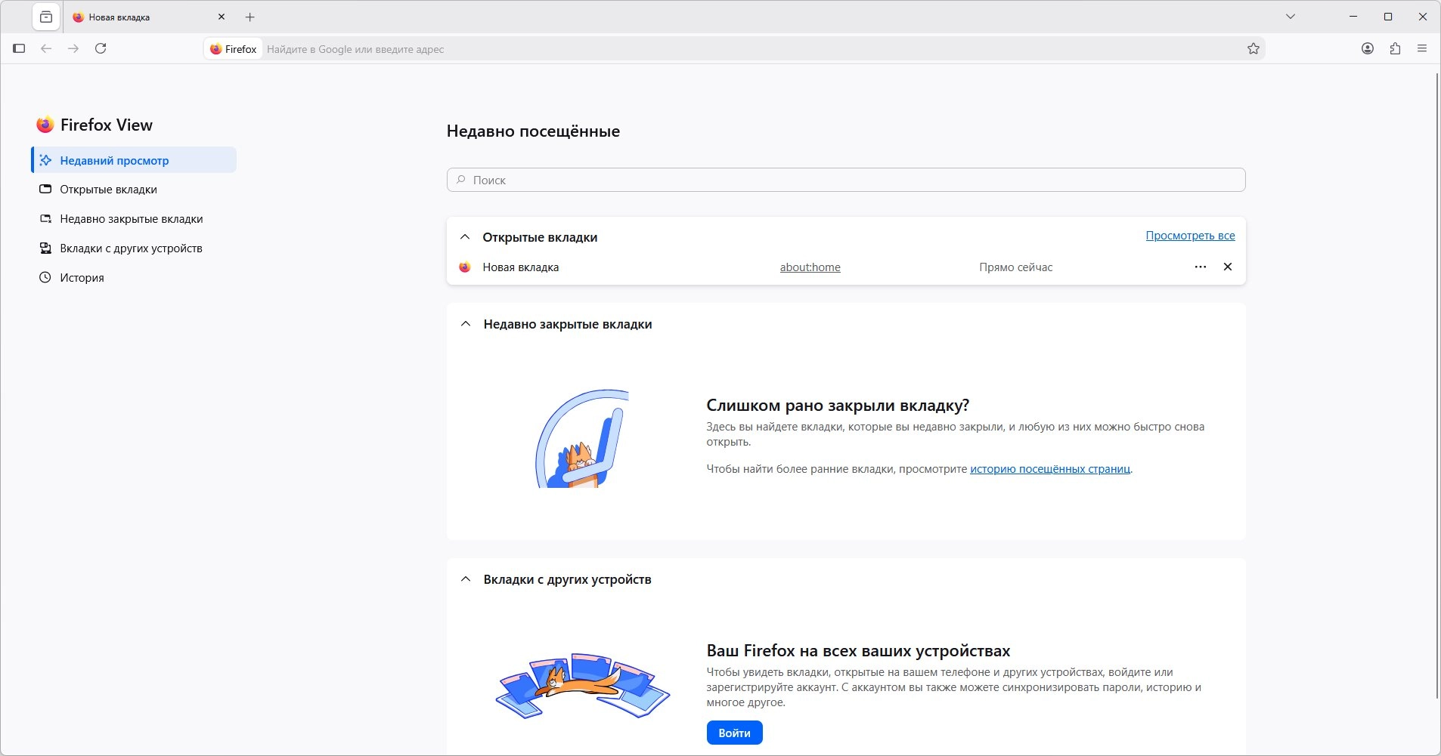This screenshot has height=756, width=1441.
Task: Open История in the sidebar
Action: 134,278
